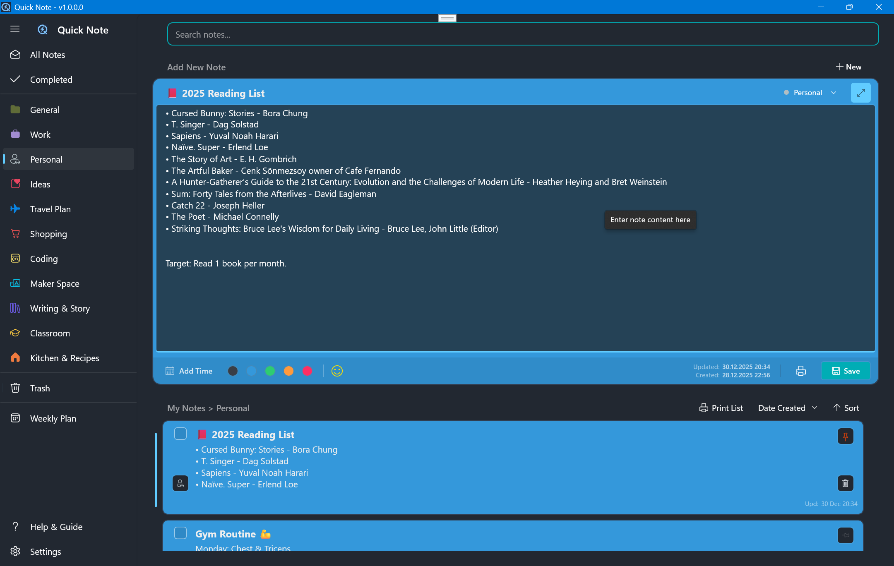
Task: Open the Travel Plan category
Action: [50, 209]
